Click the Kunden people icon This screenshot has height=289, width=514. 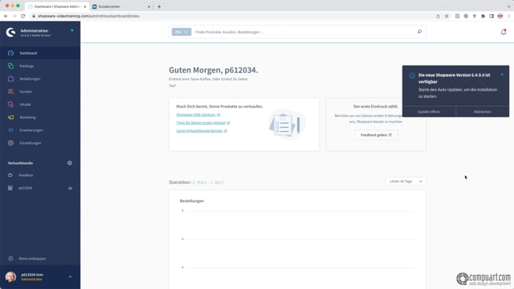point(11,92)
